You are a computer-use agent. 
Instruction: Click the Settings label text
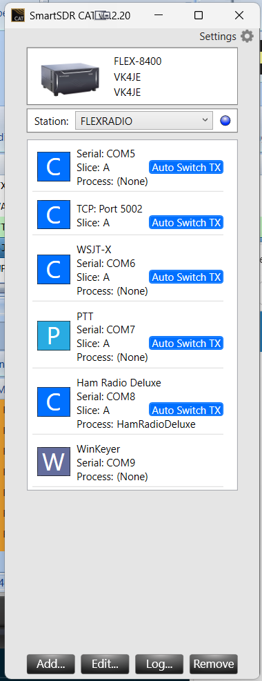pos(218,37)
